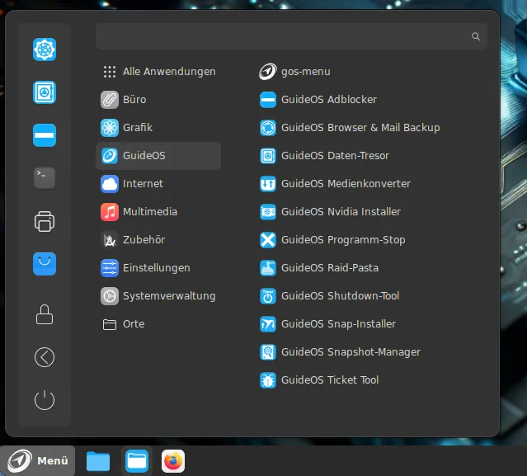Click the search field in menu

[280, 36]
